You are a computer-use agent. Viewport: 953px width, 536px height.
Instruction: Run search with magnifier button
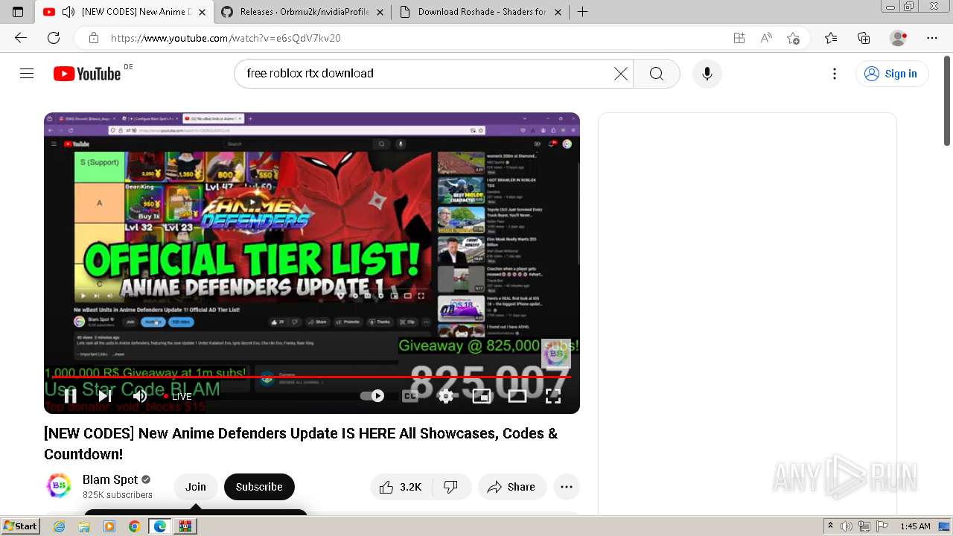tap(656, 73)
